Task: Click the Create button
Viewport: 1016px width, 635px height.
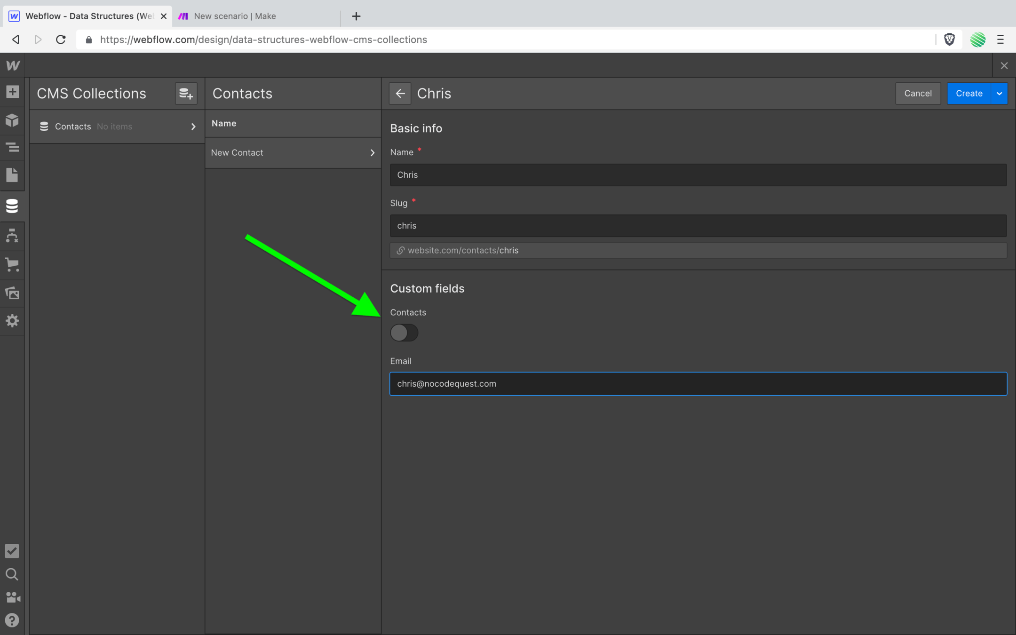Action: coord(968,93)
